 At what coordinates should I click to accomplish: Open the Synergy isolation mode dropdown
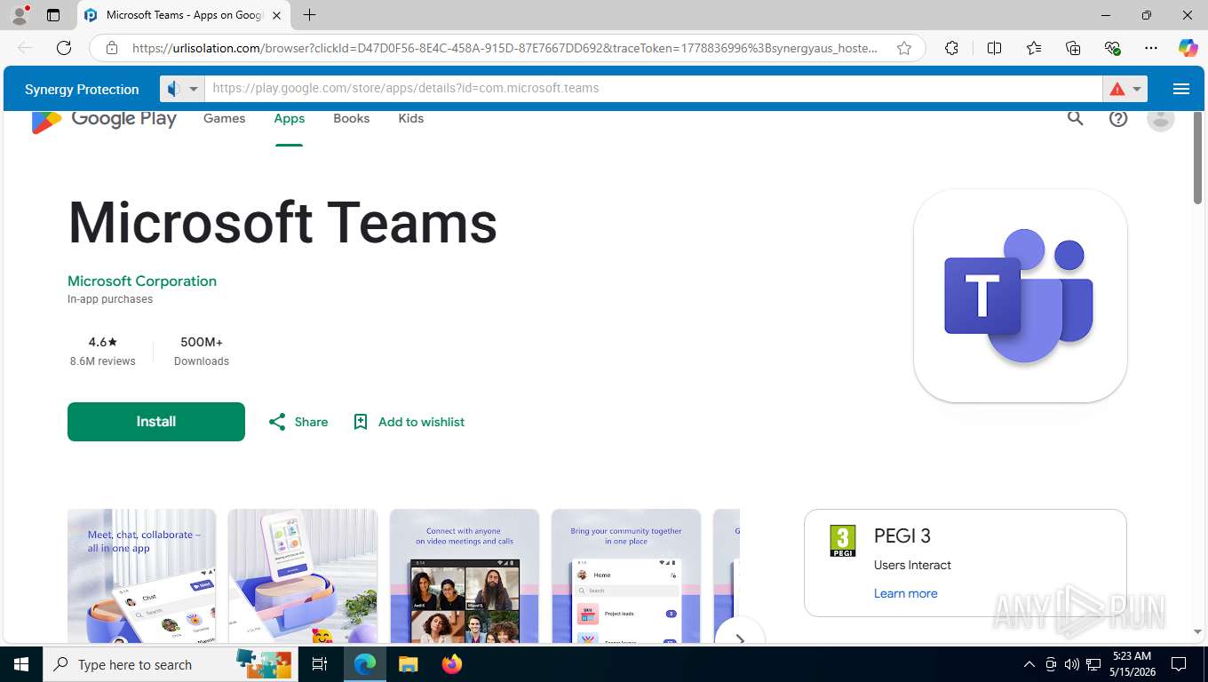pos(182,89)
